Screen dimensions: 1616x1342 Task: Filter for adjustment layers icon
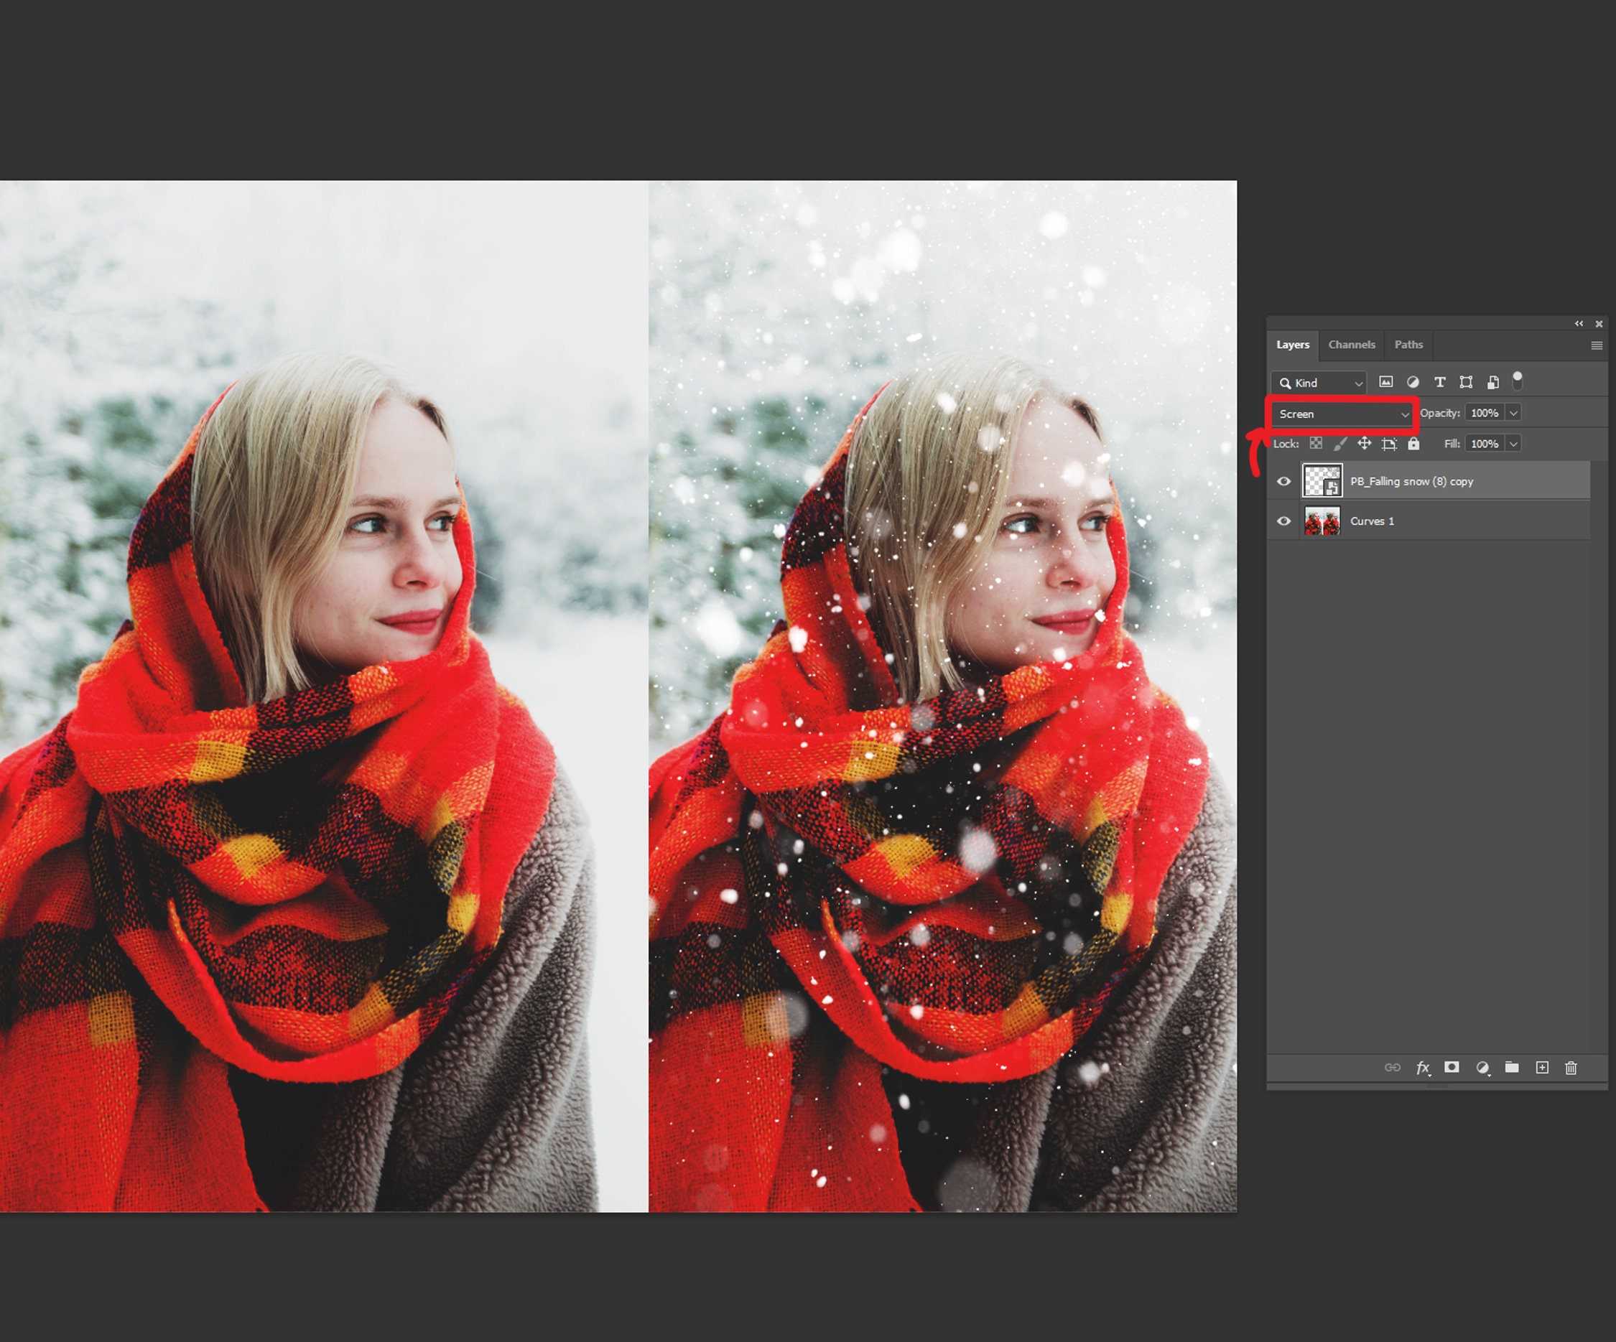1413,382
